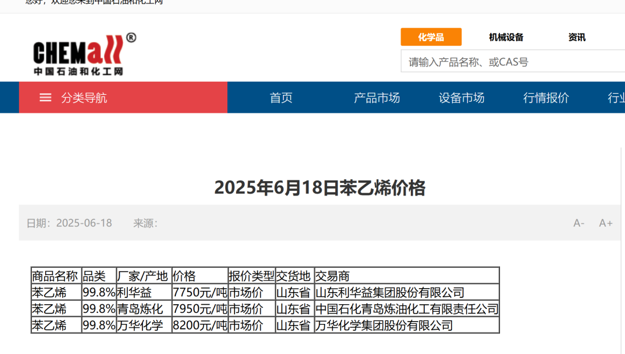Select the 化学品 search tab
625x354 pixels.
click(431, 37)
